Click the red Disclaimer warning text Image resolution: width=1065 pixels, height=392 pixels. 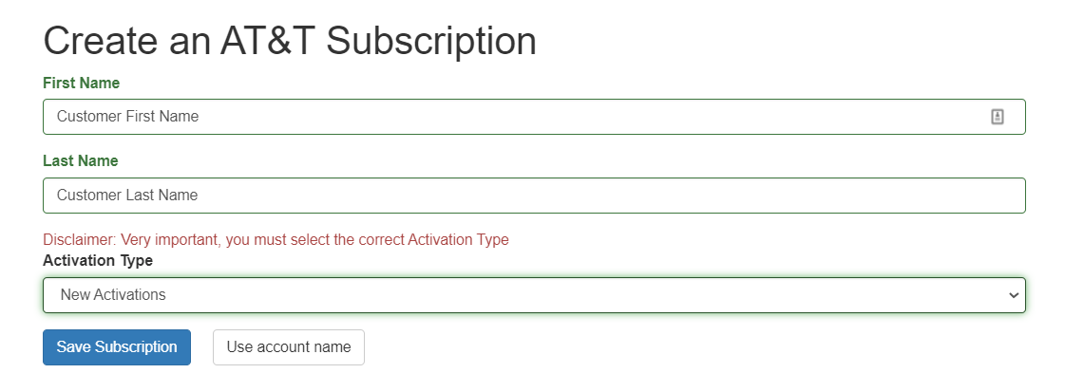[x=276, y=240]
